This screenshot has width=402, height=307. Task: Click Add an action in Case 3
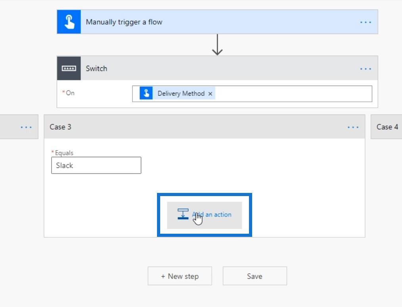(x=204, y=215)
